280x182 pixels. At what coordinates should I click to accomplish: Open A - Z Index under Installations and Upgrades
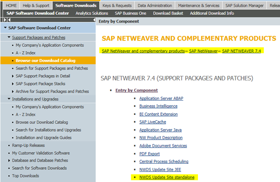pos(26,114)
